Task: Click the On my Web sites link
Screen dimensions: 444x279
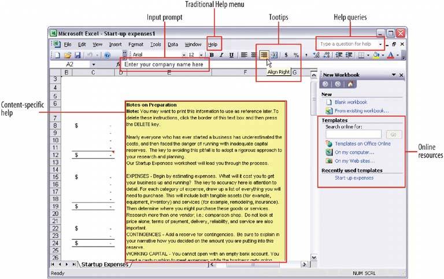Action: coord(355,161)
